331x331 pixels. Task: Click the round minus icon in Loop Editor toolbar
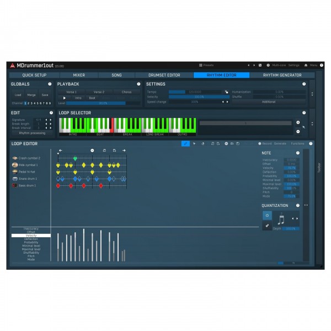(226, 143)
